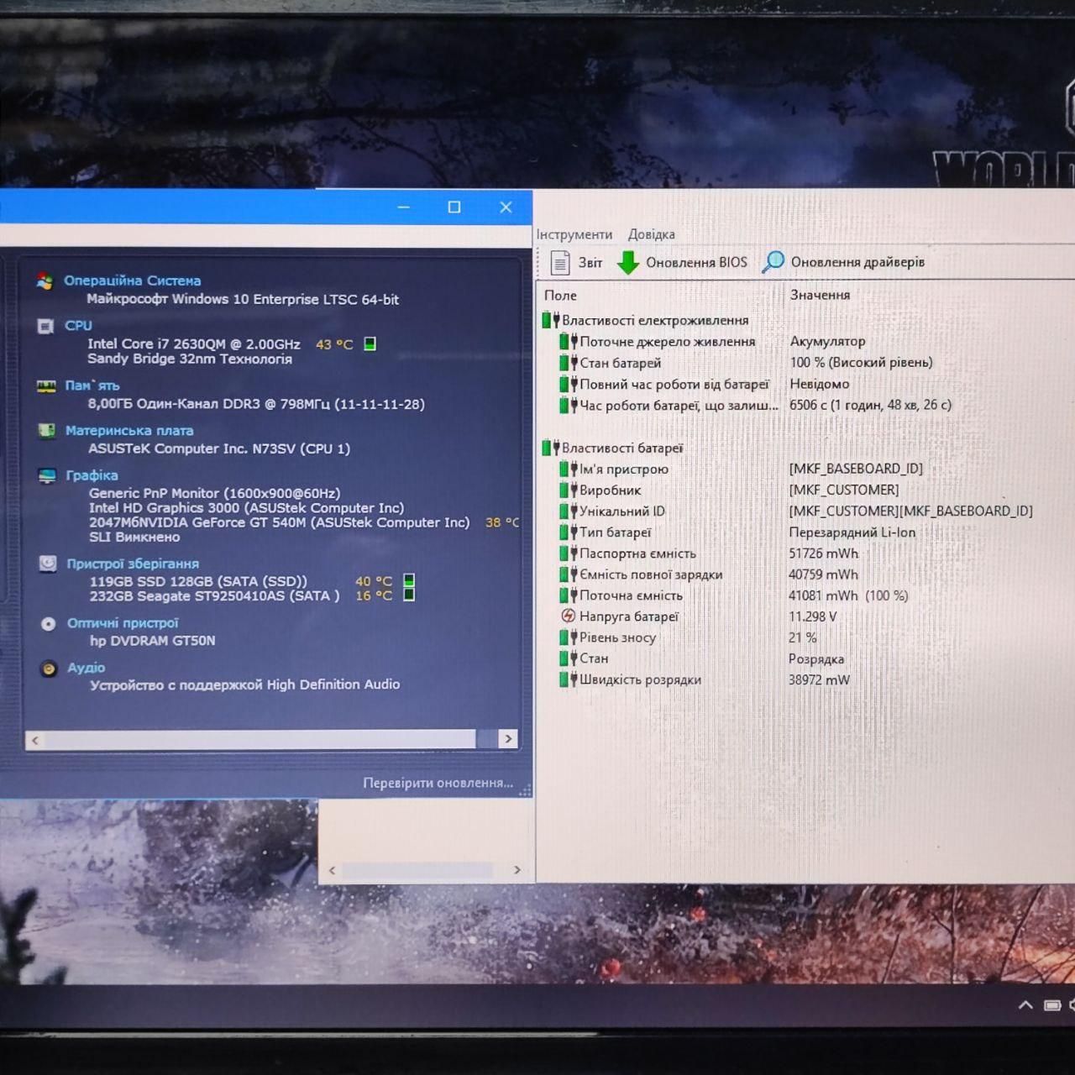Click the Оновлення BIOS toolbar label
Image resolution: width=1075 pixels, height=1075 pixels.
click(x=697, y=263)
